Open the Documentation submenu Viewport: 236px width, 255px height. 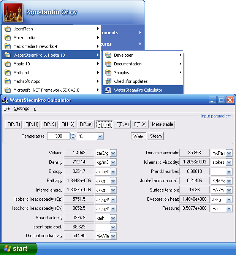(143, 64)
